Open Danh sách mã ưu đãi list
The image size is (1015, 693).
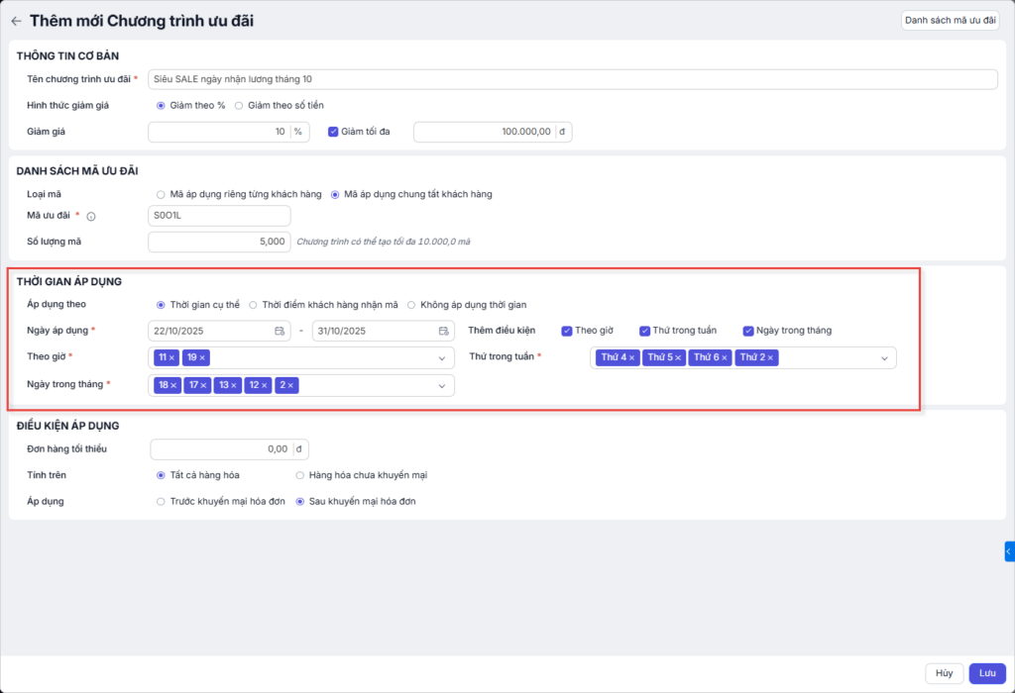click(x=950, y=20)
